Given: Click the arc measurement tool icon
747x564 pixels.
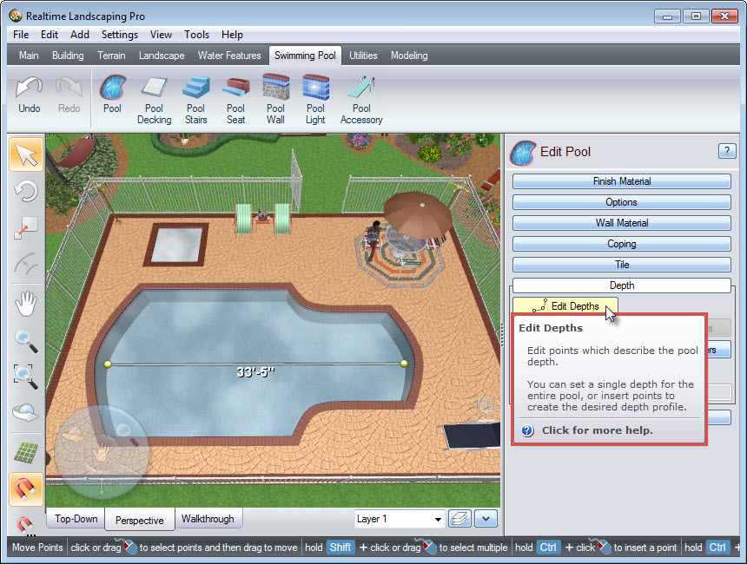Looking at the screenshot, I should (x=26, y=265).
